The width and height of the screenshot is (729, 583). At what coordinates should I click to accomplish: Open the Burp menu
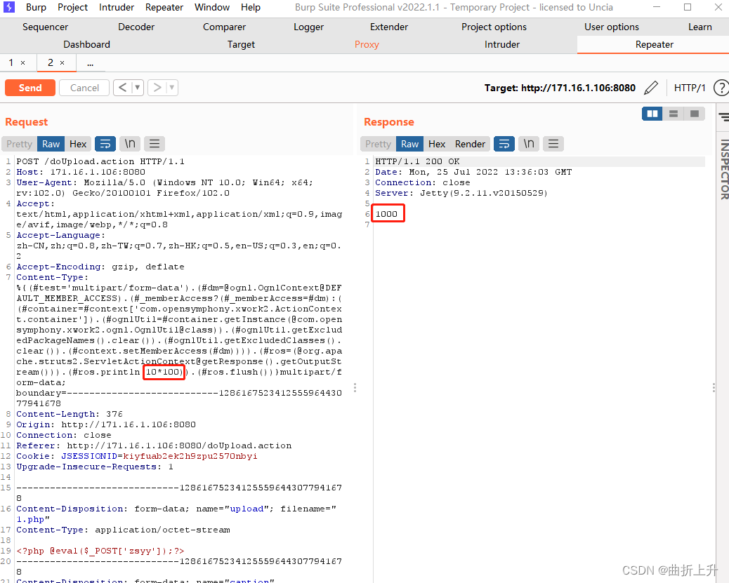point(36,8)
